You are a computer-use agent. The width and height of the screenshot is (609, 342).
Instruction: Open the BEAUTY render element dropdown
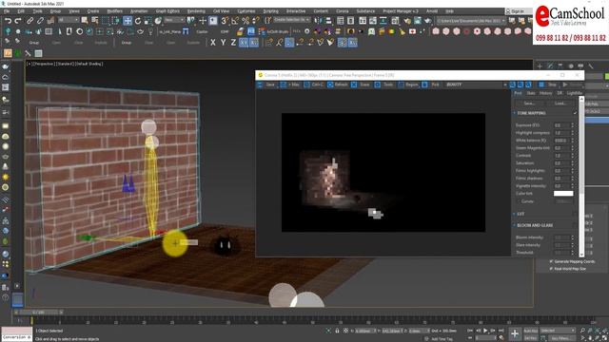476,85
